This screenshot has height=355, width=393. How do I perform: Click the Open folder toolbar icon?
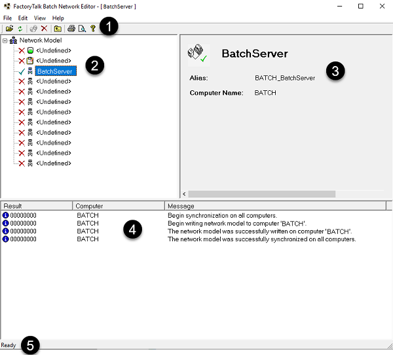10,29
